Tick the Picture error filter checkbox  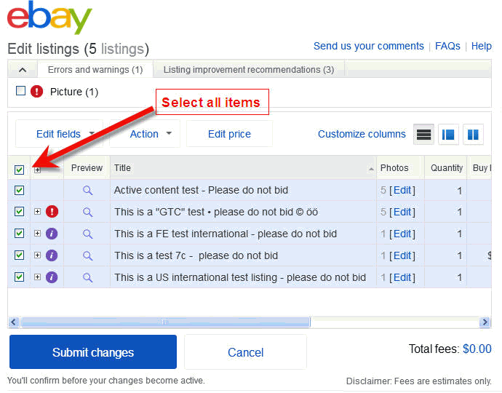click(x=21, y=91)
